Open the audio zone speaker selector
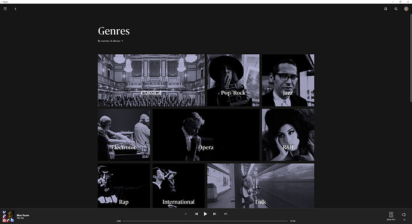The width and height of the screenshot is (412, 224). click(x=391, y=216)
